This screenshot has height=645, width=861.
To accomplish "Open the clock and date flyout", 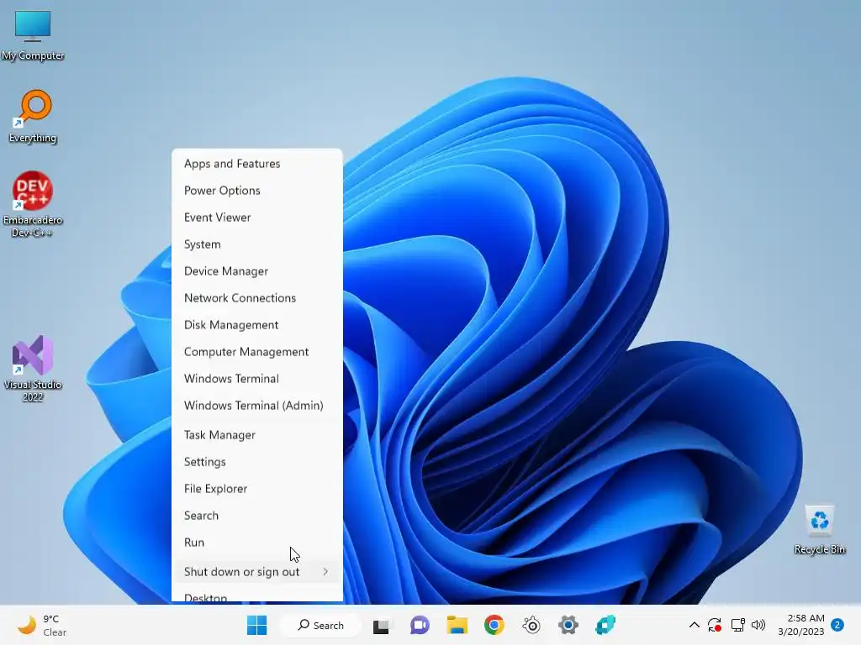I will [x=801, y=625].
